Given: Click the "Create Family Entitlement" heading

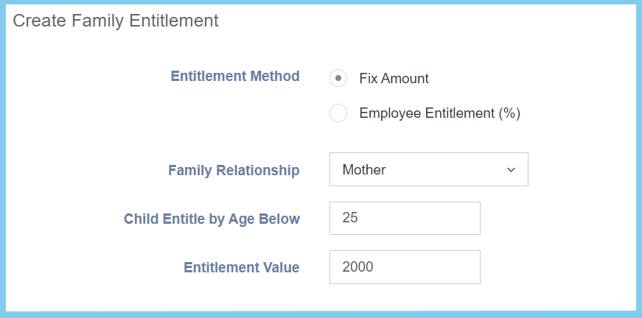Looking at the screenshot, I should coord(116,21).
